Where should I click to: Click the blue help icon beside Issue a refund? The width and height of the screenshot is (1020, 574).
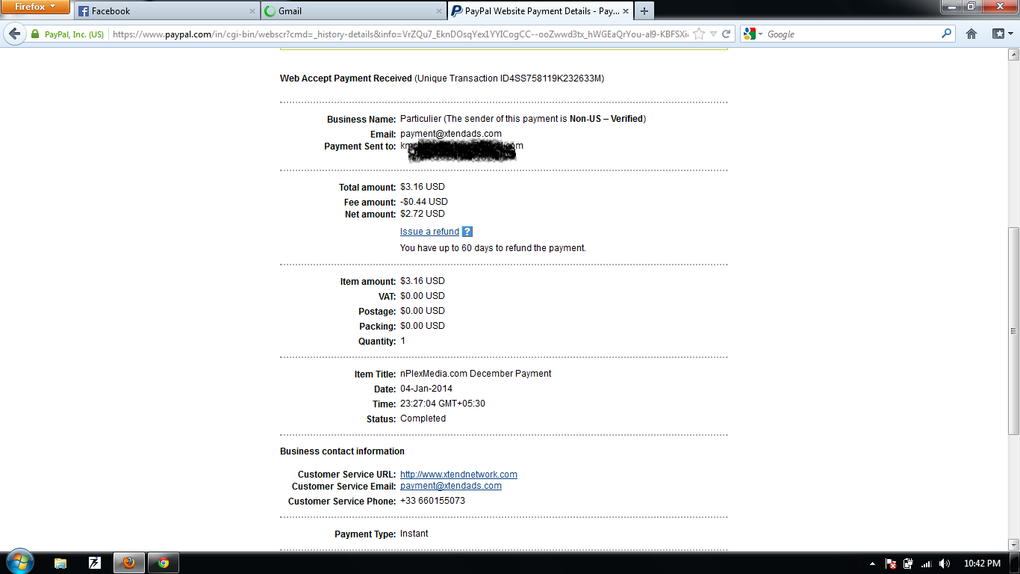point(467,232)
